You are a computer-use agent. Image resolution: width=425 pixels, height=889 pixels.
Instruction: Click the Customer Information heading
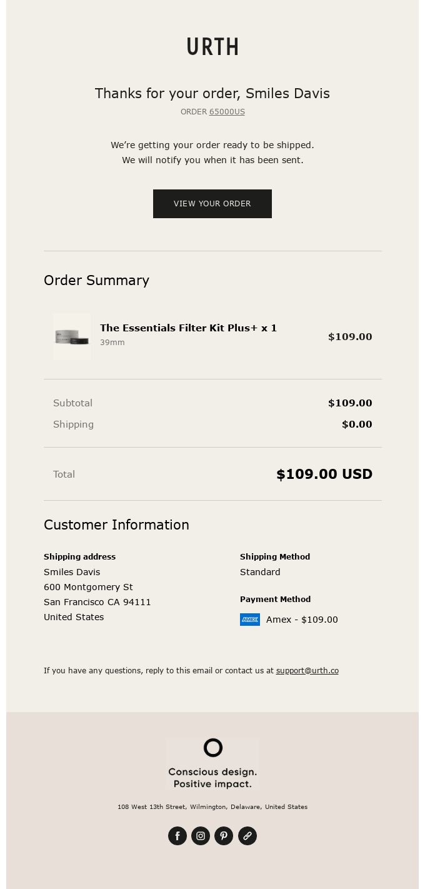116,525
